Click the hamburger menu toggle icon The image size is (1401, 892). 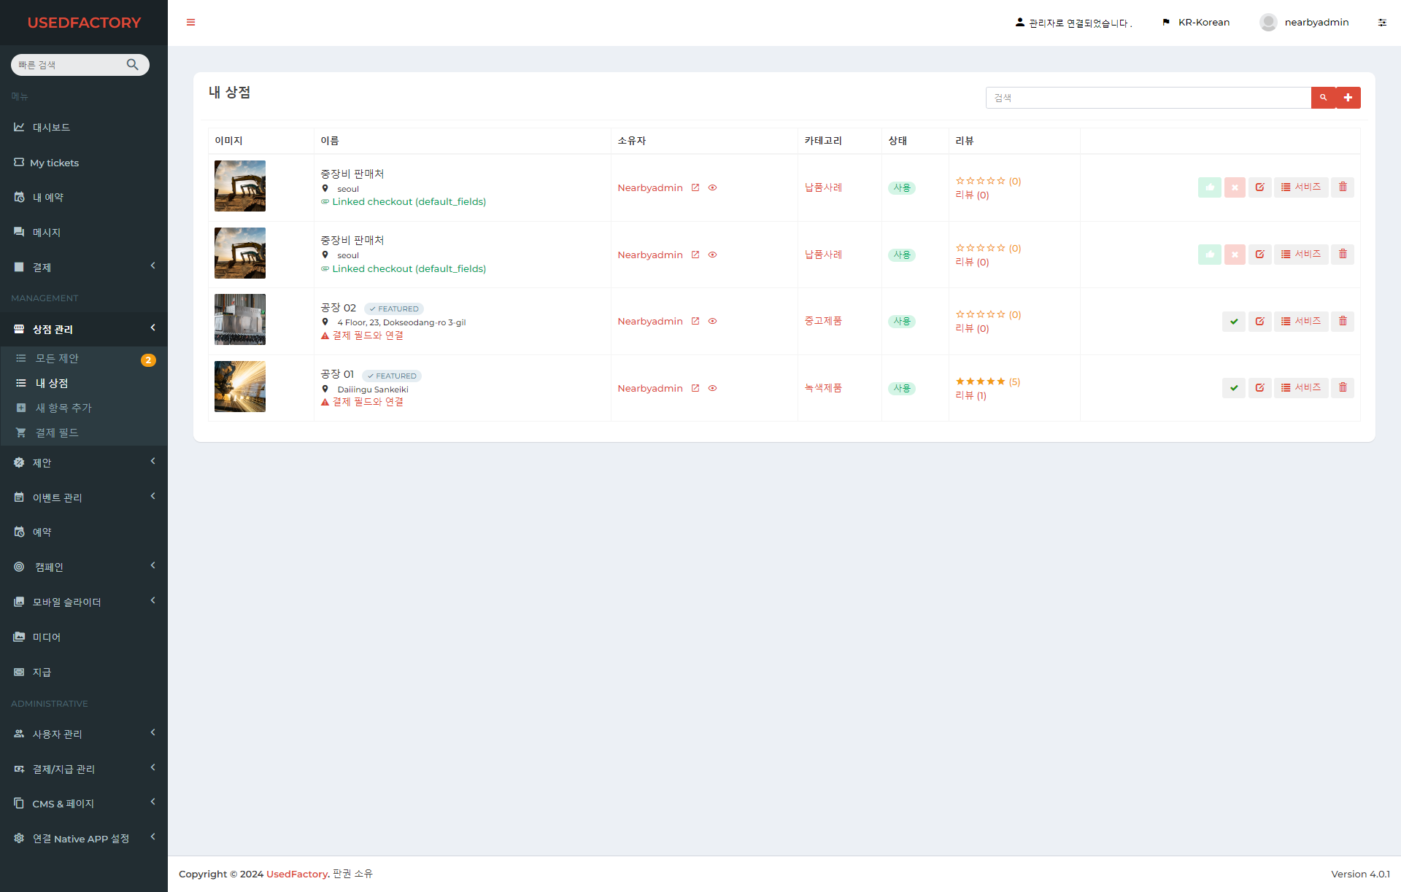tap(190, 23)
